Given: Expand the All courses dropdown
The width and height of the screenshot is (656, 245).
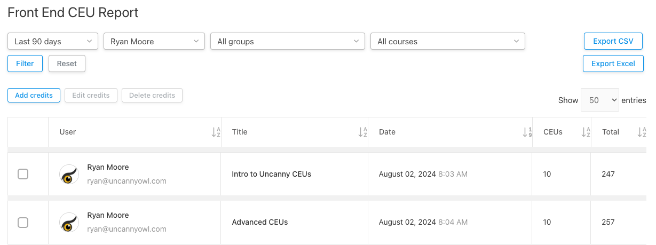Looking at the screenshot, I should click(448, 42).
